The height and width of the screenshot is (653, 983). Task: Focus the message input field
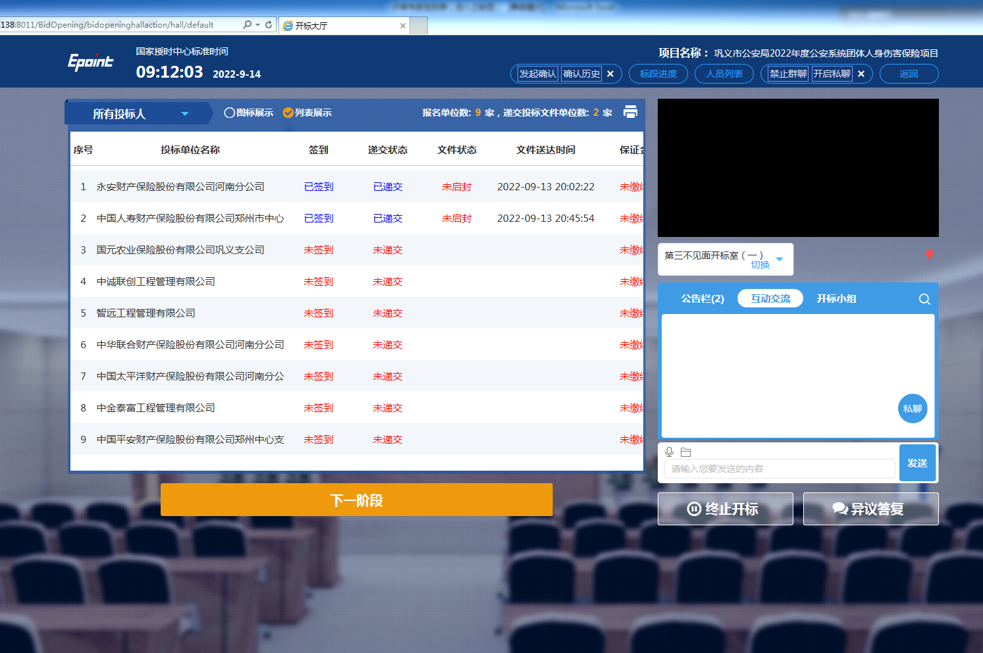780,469
